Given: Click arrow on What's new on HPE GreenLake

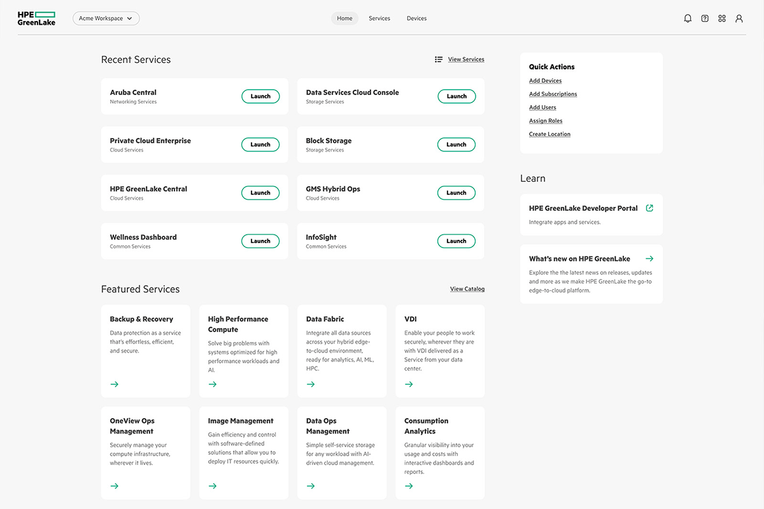Looking at the screenshot, I should coord(649,259).
